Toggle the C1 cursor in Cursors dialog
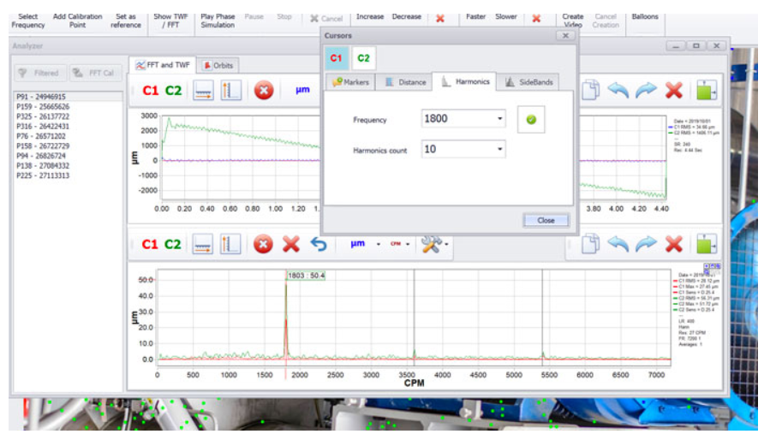This screenshot has width=770, height=440. point(337,58)
